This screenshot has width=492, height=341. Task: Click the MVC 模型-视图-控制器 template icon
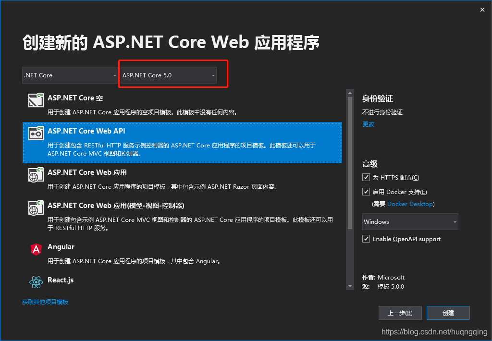tap(36, 207)
